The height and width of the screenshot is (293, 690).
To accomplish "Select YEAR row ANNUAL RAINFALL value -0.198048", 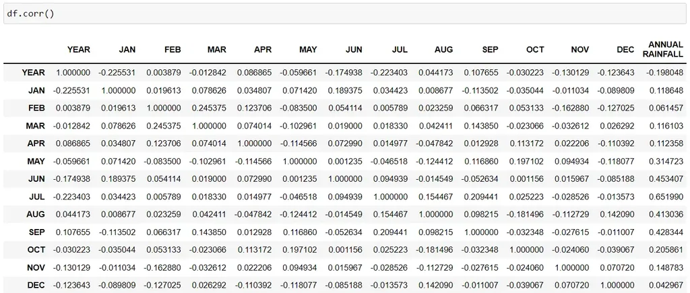I will [662, 73].
